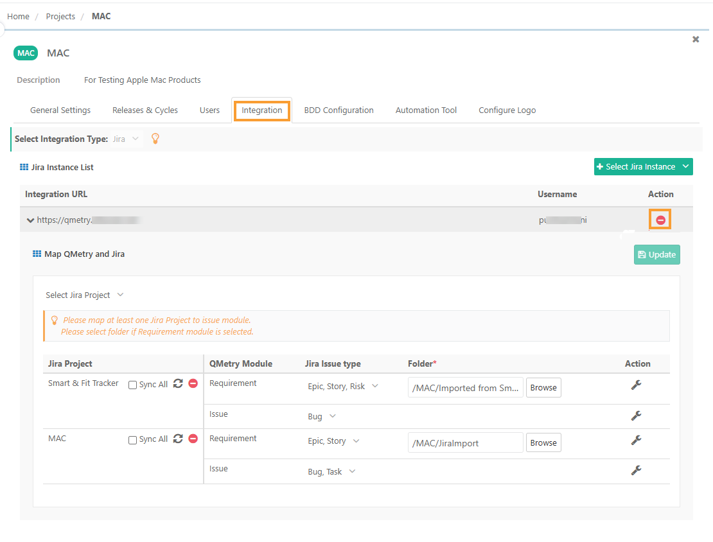Open the wrench settings for Smart & Fit Tracker Requirement
Viewport: 713px width, 542px height.
[637, 385]
